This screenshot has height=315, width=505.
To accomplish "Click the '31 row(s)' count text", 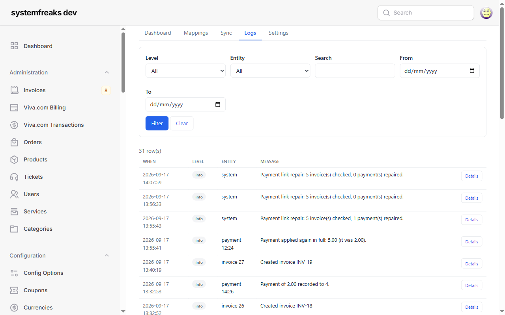I will (150, 151).
